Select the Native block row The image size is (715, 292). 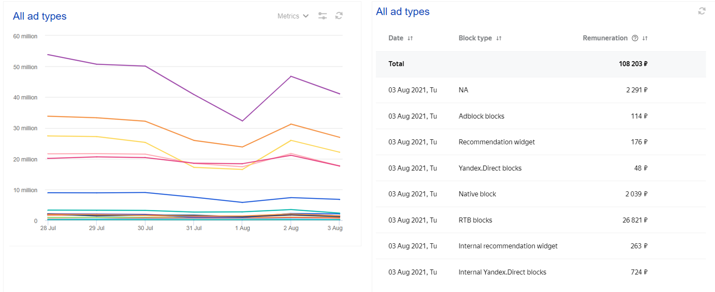(x=477, y=194)
